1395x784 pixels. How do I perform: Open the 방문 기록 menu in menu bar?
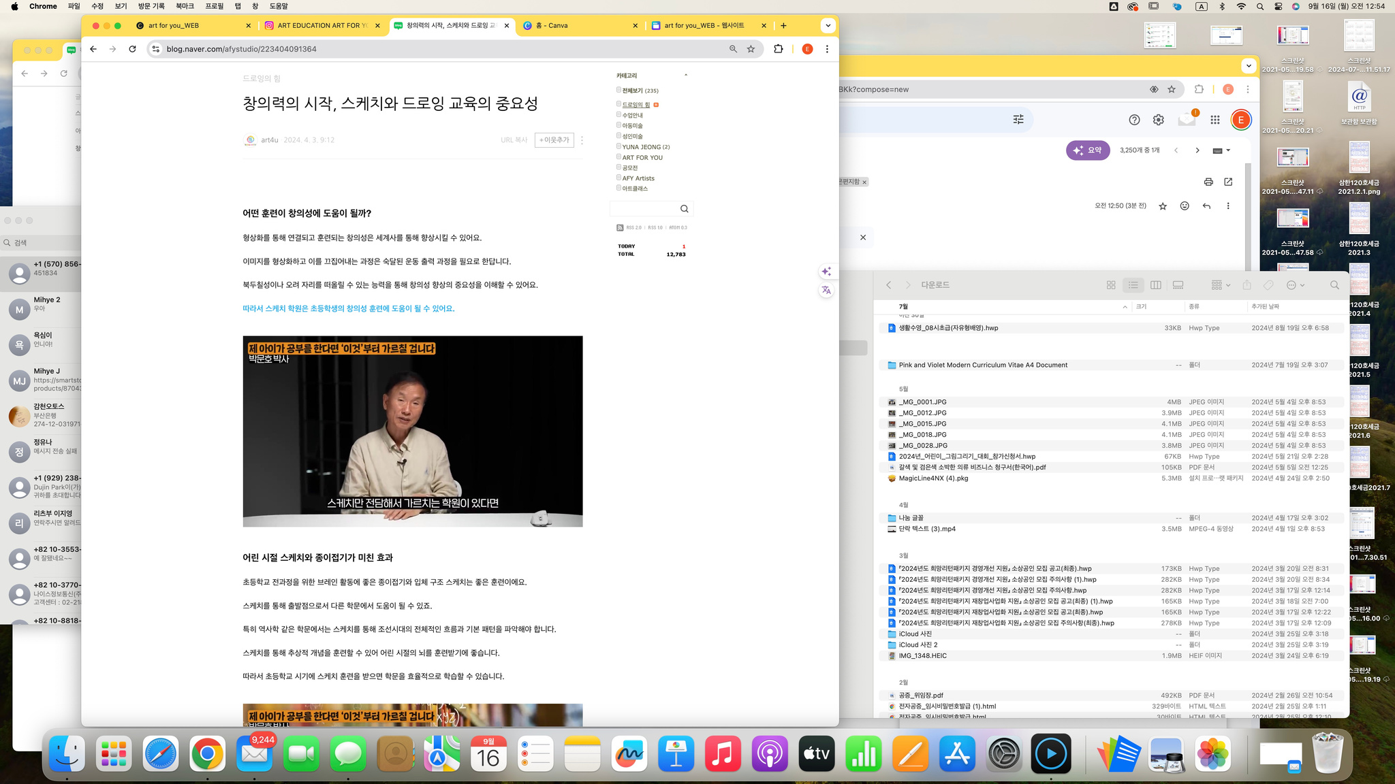[x=151, y=6]
